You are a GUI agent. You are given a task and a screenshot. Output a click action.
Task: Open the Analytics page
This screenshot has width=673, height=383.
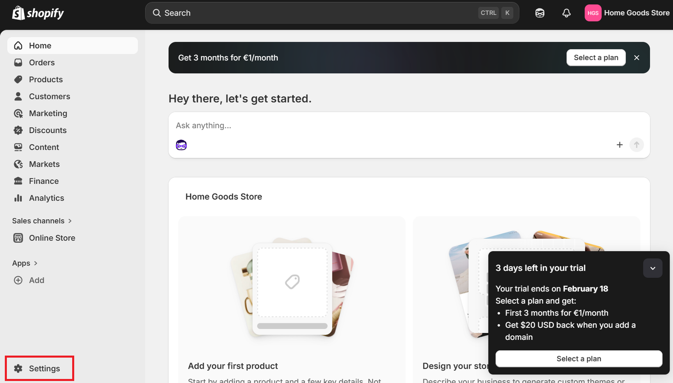[x=46, y=198]
